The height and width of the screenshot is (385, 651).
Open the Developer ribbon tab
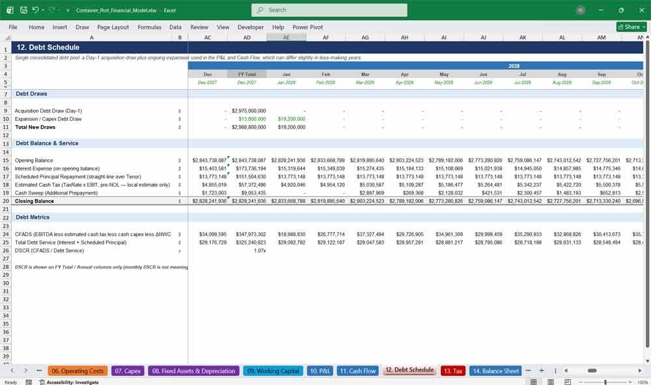tap(251, 27)
